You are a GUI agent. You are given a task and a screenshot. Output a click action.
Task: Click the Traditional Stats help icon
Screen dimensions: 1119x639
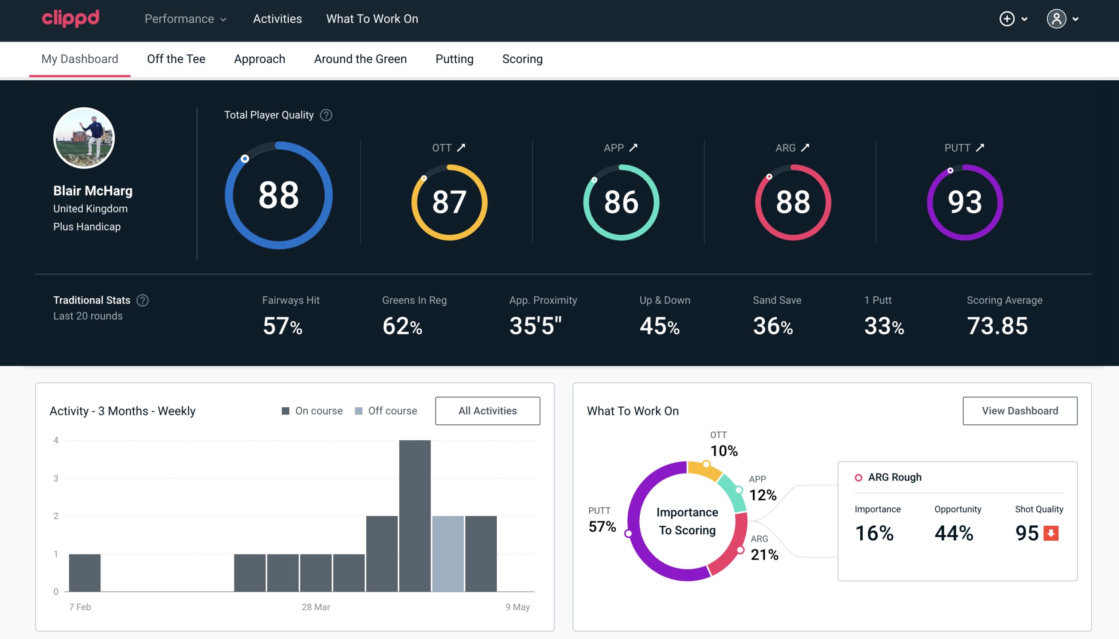click(x=142, y=300)
